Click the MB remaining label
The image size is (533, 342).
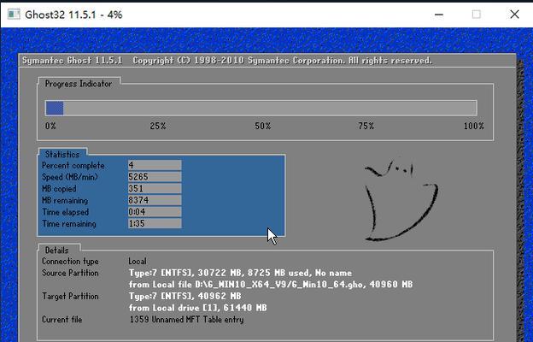(x=65, y=200)
